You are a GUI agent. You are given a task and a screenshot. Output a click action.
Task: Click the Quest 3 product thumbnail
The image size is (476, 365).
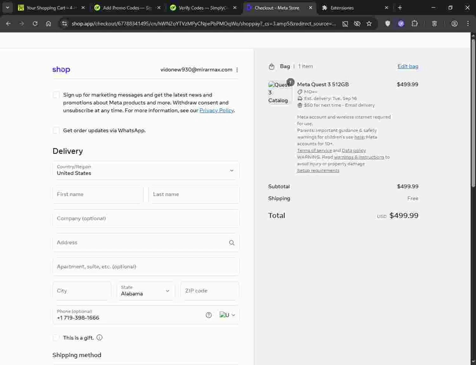pyautogui.click(x=279, y=92)
